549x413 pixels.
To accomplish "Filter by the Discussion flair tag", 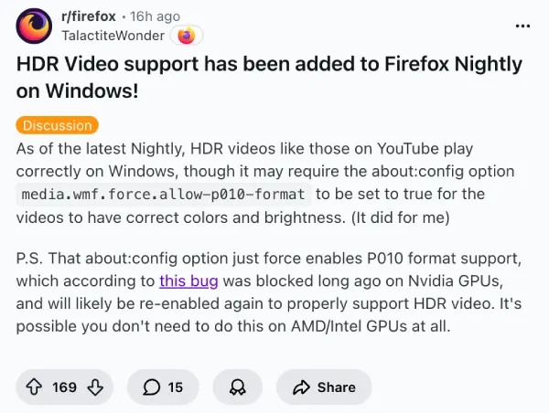I will pyautogui.click(x=57, y=125).
